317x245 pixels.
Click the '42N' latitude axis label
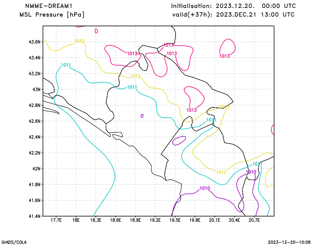point(36,169)
